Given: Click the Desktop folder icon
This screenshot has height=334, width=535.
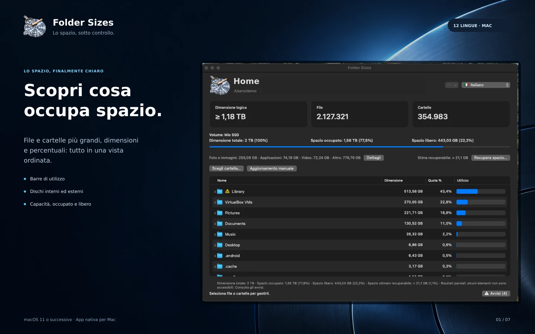Looking at the screenshot, I should [220, 245].
